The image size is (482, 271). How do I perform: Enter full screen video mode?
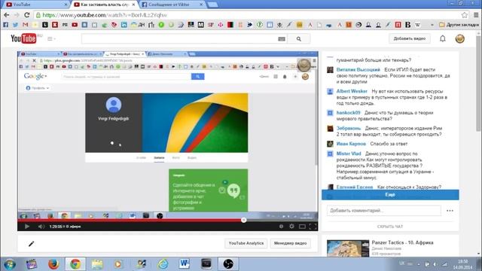pos(313,227)
